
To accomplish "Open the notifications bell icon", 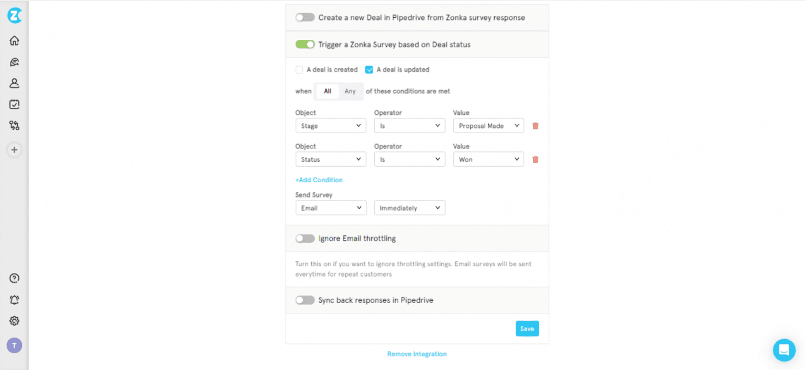I will tap(14, 300).
